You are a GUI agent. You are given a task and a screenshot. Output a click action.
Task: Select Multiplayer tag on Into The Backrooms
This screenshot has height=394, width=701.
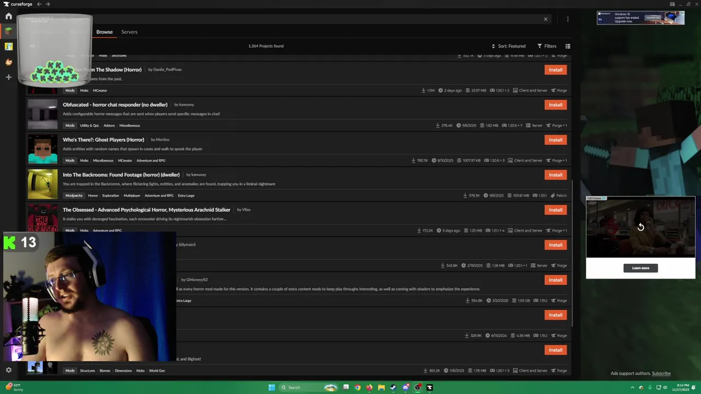(x=132, y=195)
